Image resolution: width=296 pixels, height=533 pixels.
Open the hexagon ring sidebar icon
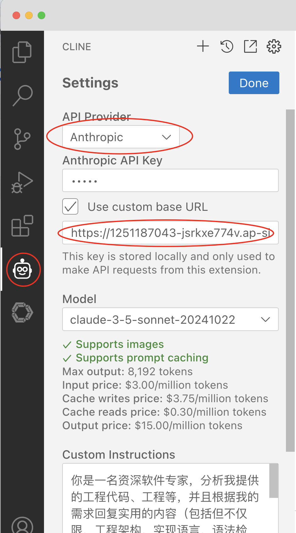[22, 312]
